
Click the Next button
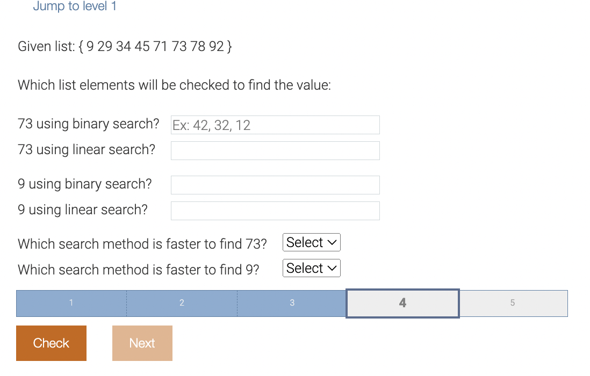pos(142,343)
